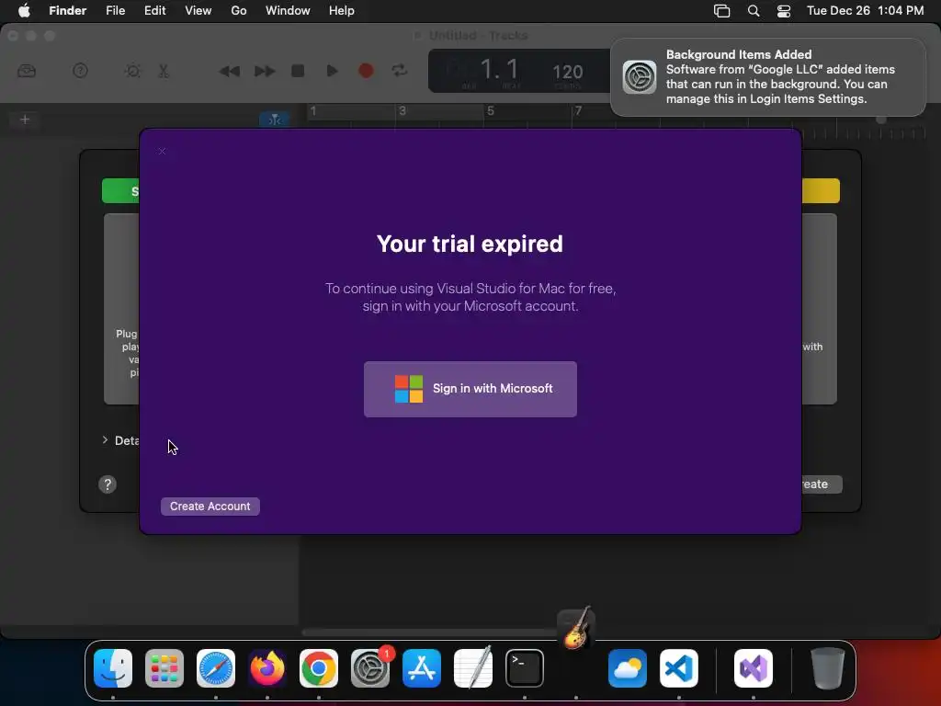This screenshot has height=706, width=941.
Task: Click GarageBand stop button
Action: click(298, 71)
